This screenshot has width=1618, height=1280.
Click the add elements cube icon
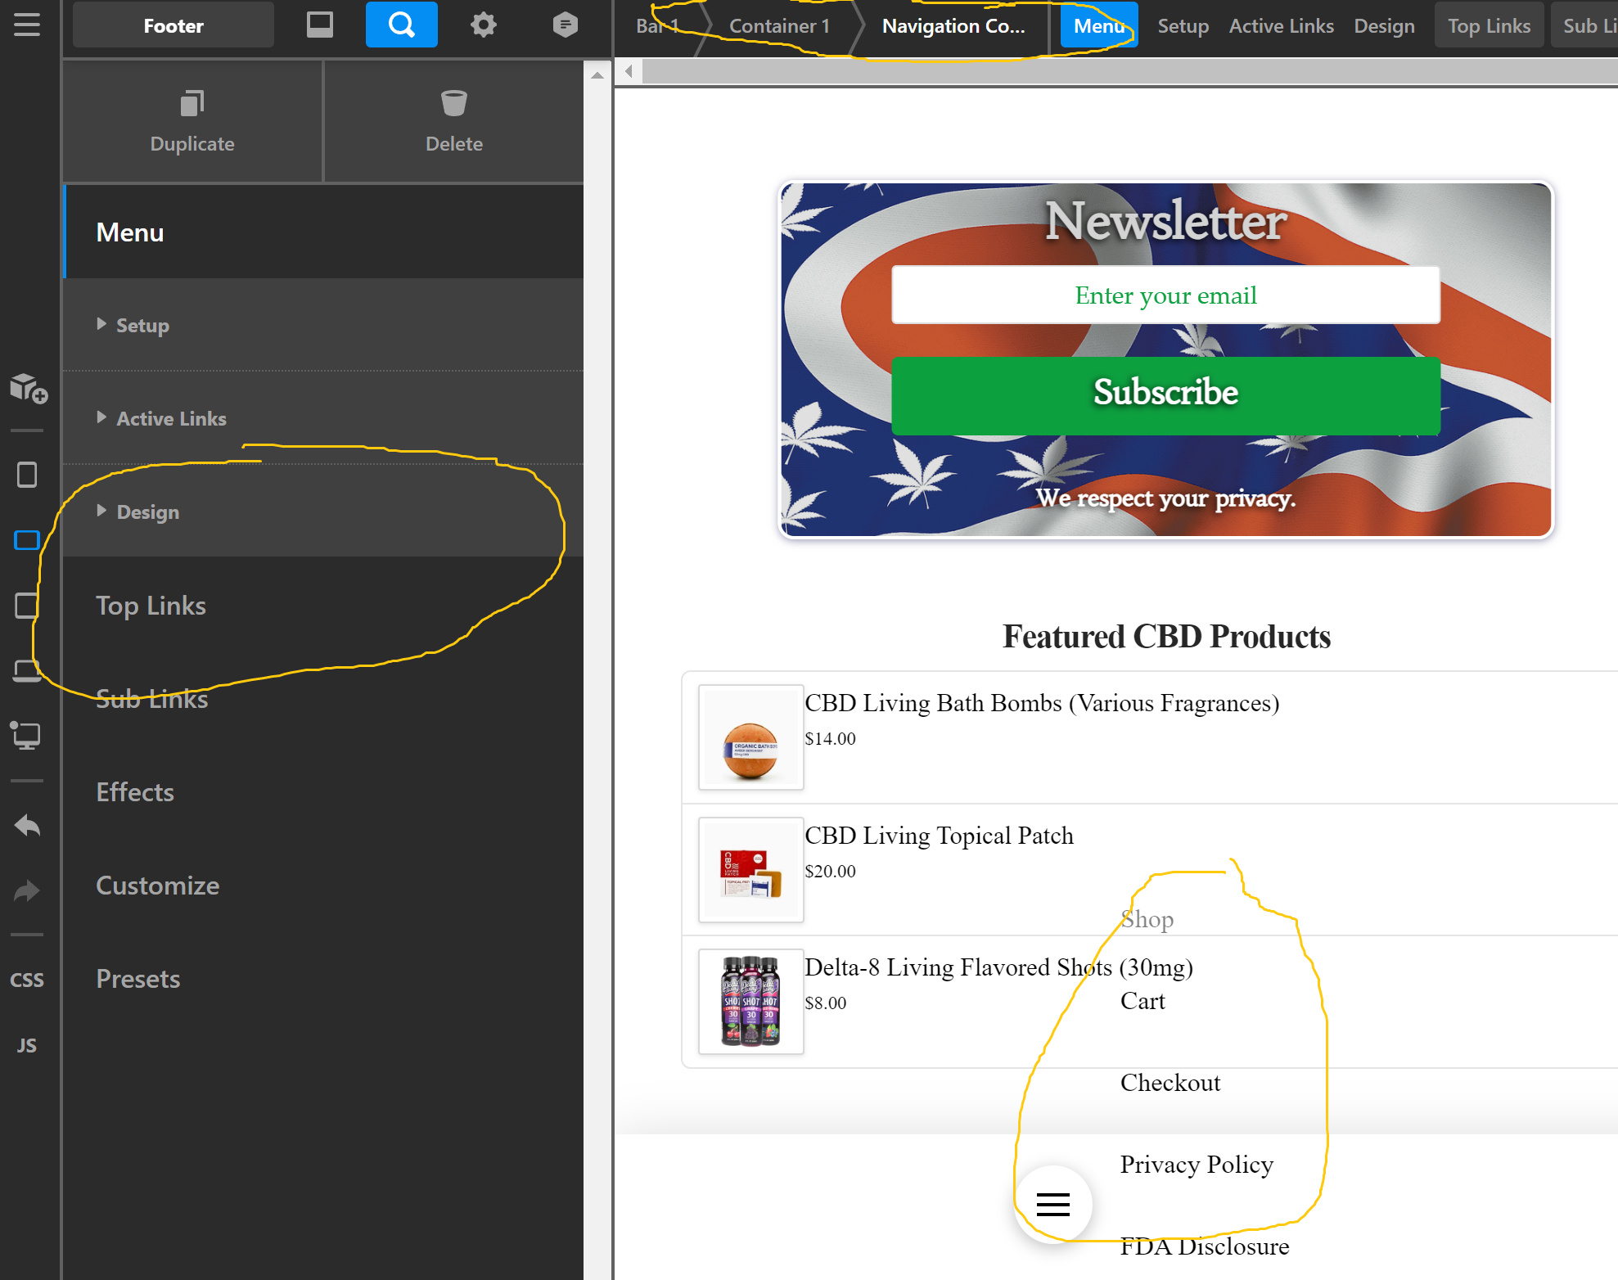pyautogui.click(x=28, y=388)
